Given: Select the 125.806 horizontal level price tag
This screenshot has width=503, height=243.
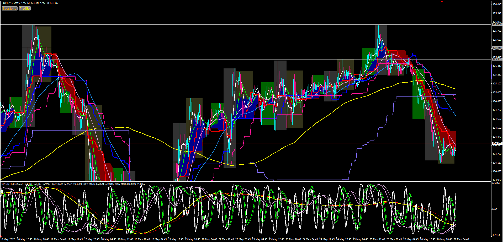Looking at the screenshot, I should coord(497,24).
